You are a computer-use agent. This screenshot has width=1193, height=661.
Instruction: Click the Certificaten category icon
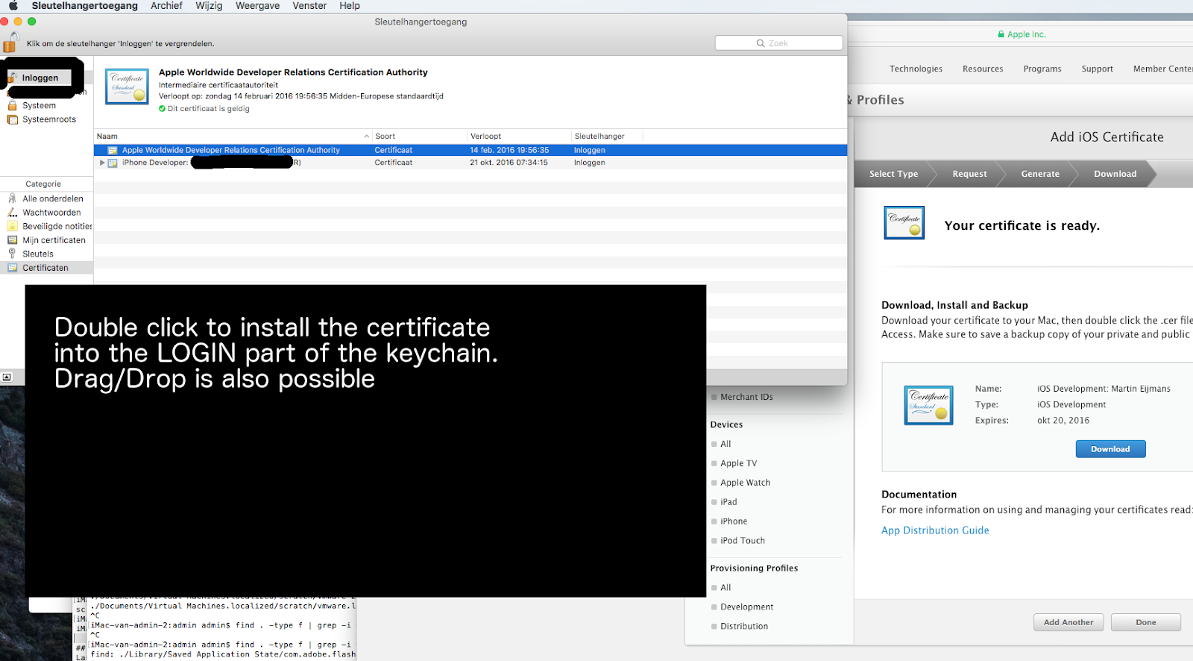coord(12,268)
